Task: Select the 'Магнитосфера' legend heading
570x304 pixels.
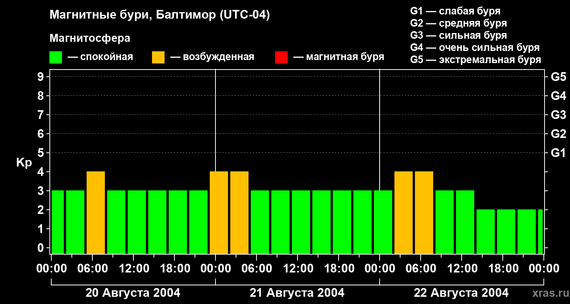Action: [90, 38]
